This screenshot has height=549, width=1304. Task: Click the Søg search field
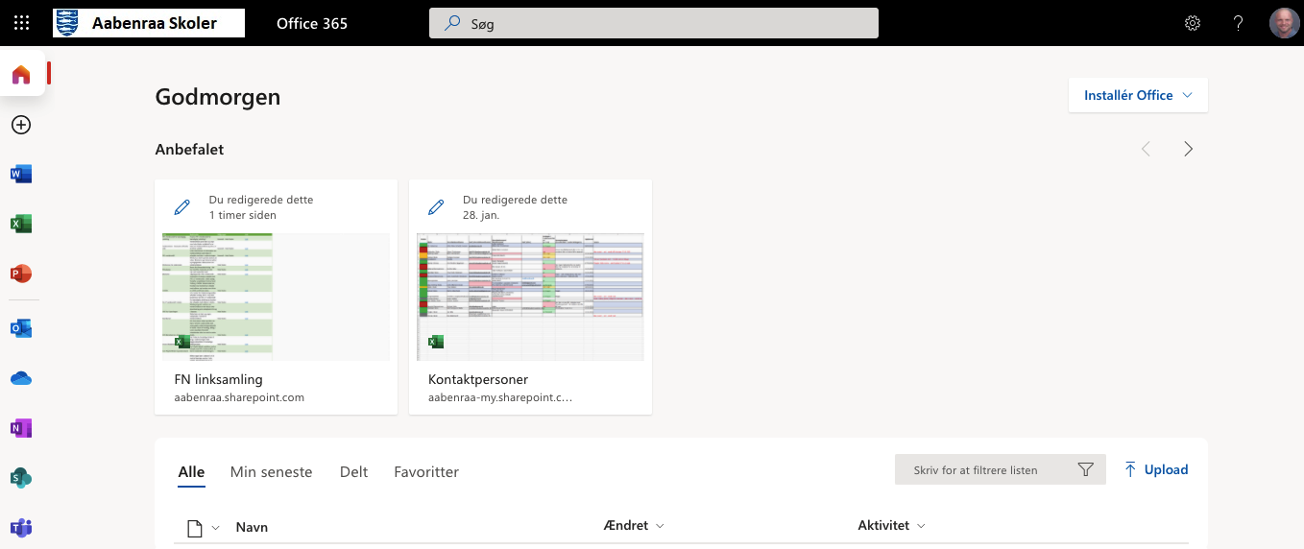pos(653,23)
